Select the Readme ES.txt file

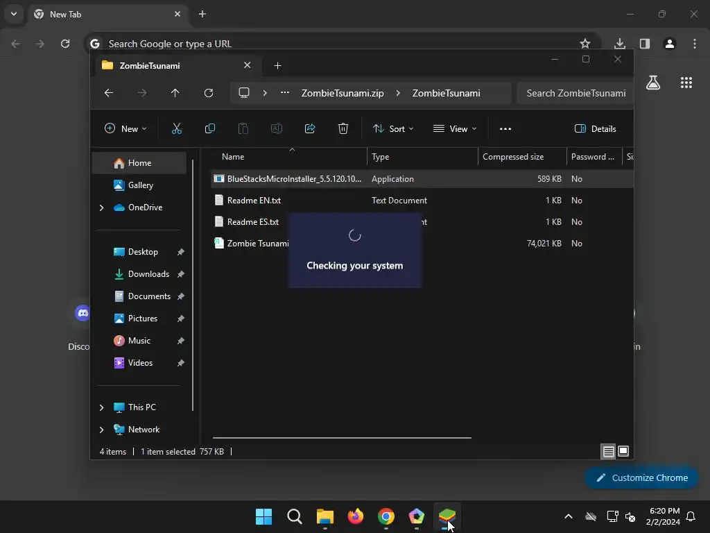(252, 222)
